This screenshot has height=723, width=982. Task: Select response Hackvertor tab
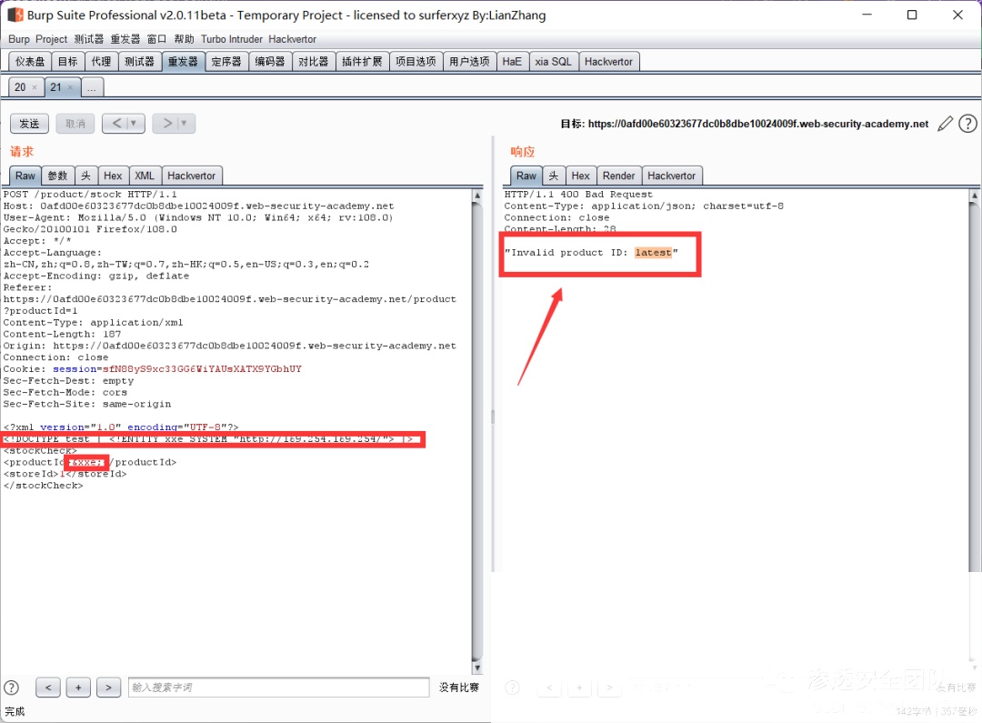tap(671, 176)
